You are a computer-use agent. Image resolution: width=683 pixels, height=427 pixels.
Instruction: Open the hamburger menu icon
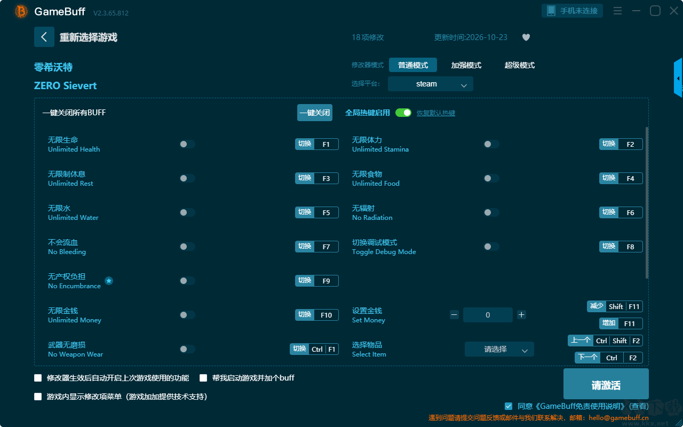[x=617, y=11]
